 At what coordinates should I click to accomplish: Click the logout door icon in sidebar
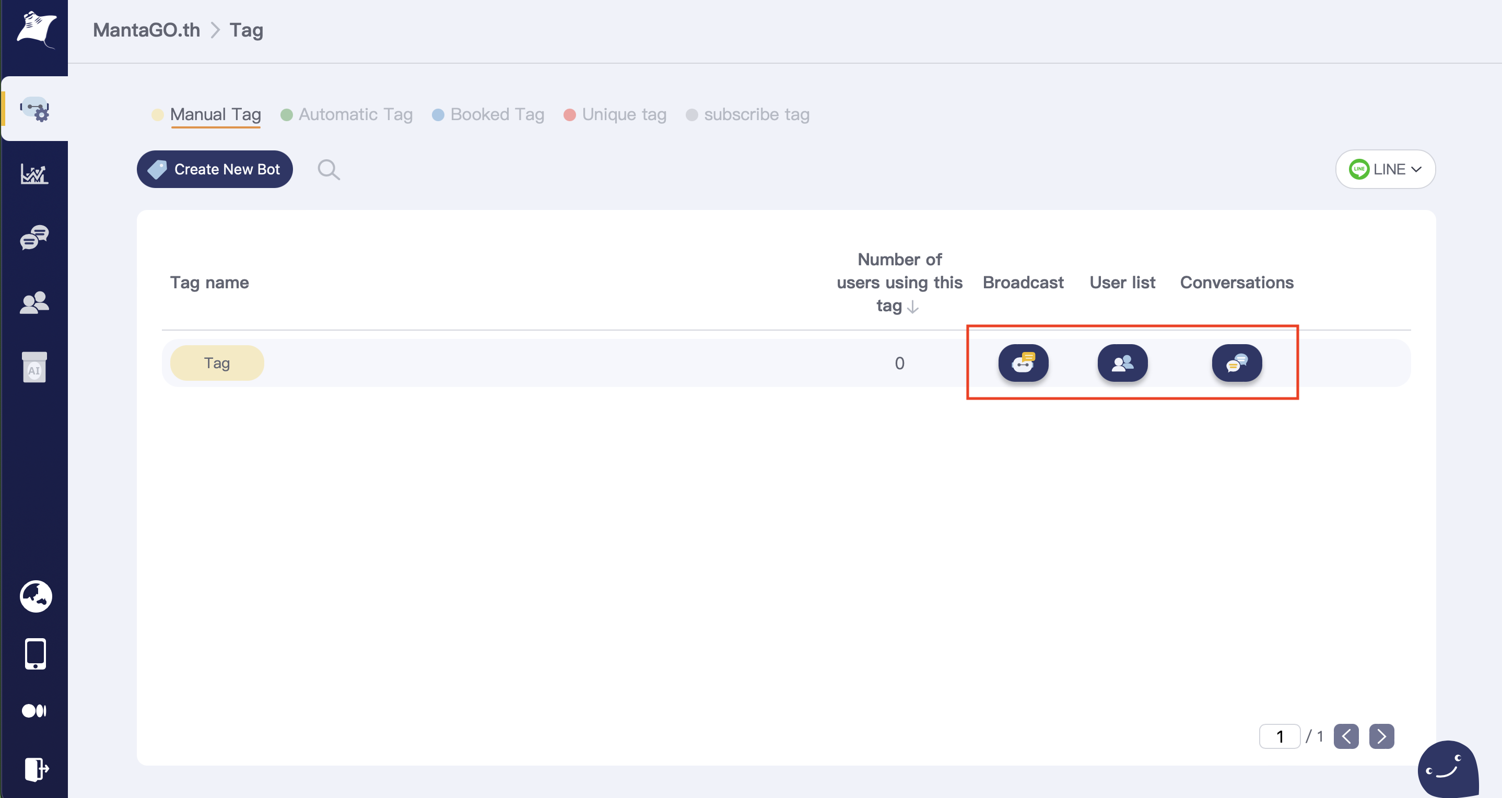[36, 769]
